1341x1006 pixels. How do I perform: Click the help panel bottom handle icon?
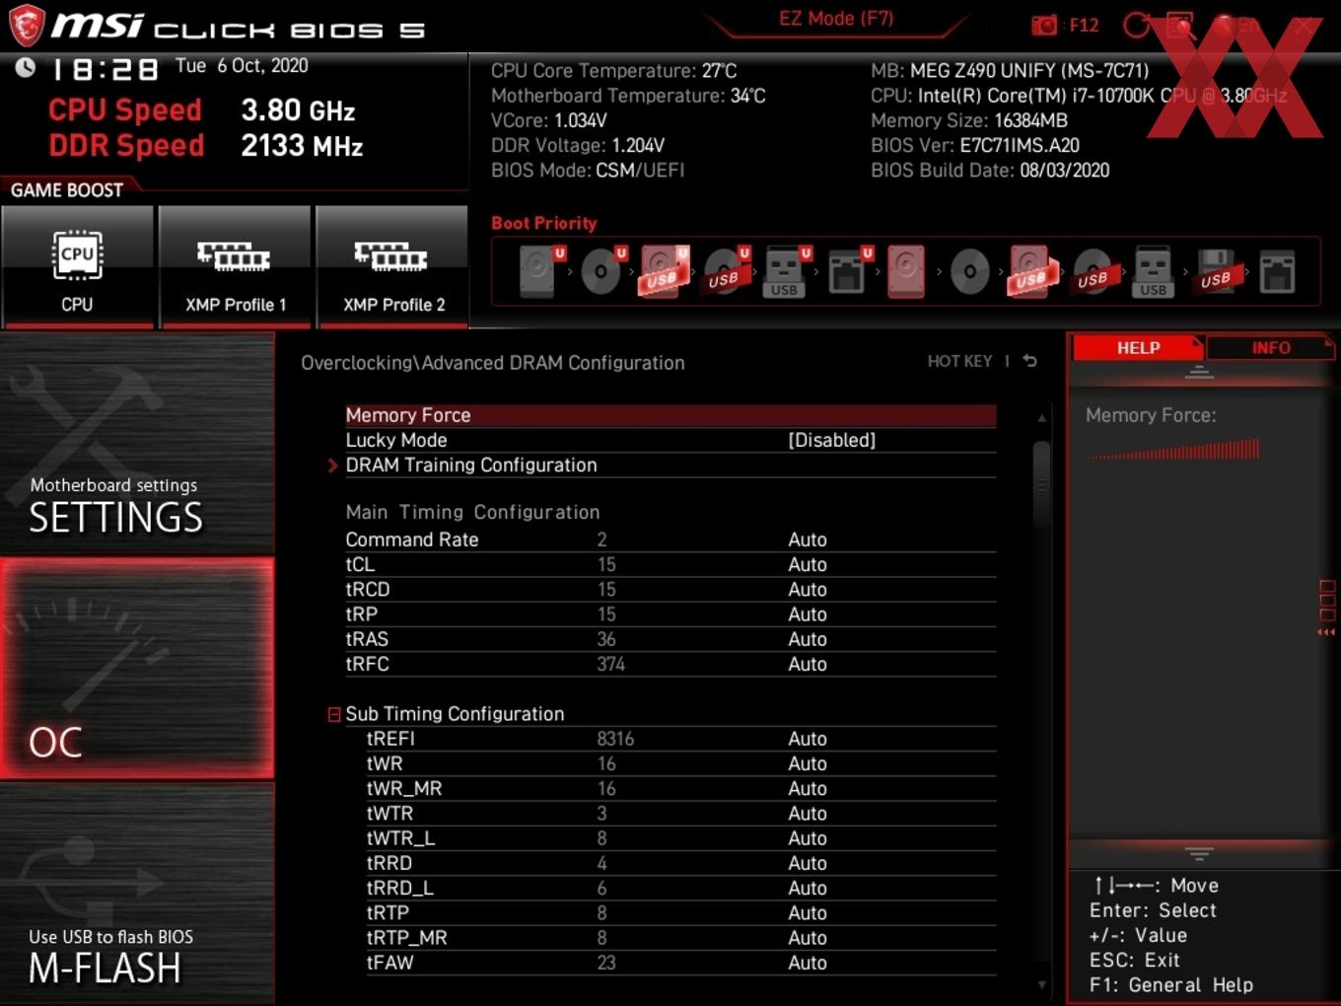[x=1199, y=853]
